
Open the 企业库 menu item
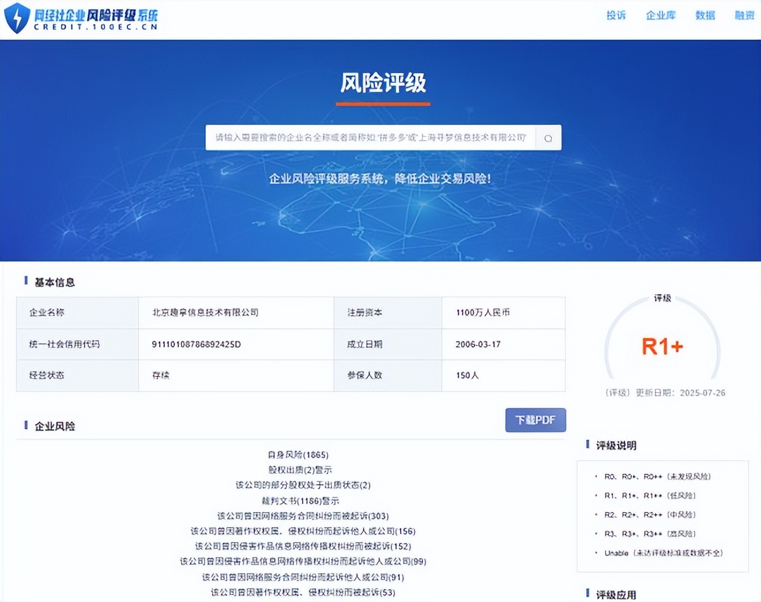tap(661, 16)
